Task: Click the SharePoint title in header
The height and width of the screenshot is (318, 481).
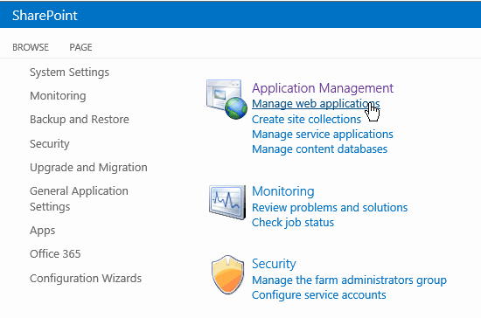Action: coord(45,16)
